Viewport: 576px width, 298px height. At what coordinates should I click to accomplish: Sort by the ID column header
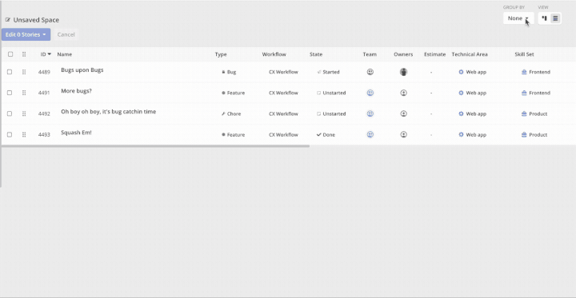[x=46, y=54]
